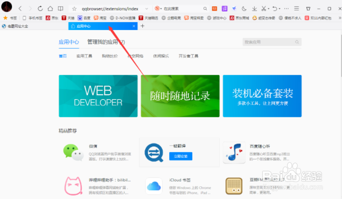The width and height of the screenshot is (342, 199).
Task: Click the iCloud 书签 cloud icon
Action: (x=154, y=187)
